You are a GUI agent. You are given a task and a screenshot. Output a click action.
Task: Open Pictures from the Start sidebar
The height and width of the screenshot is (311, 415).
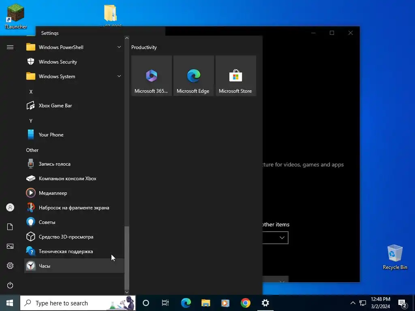point(10,246)
